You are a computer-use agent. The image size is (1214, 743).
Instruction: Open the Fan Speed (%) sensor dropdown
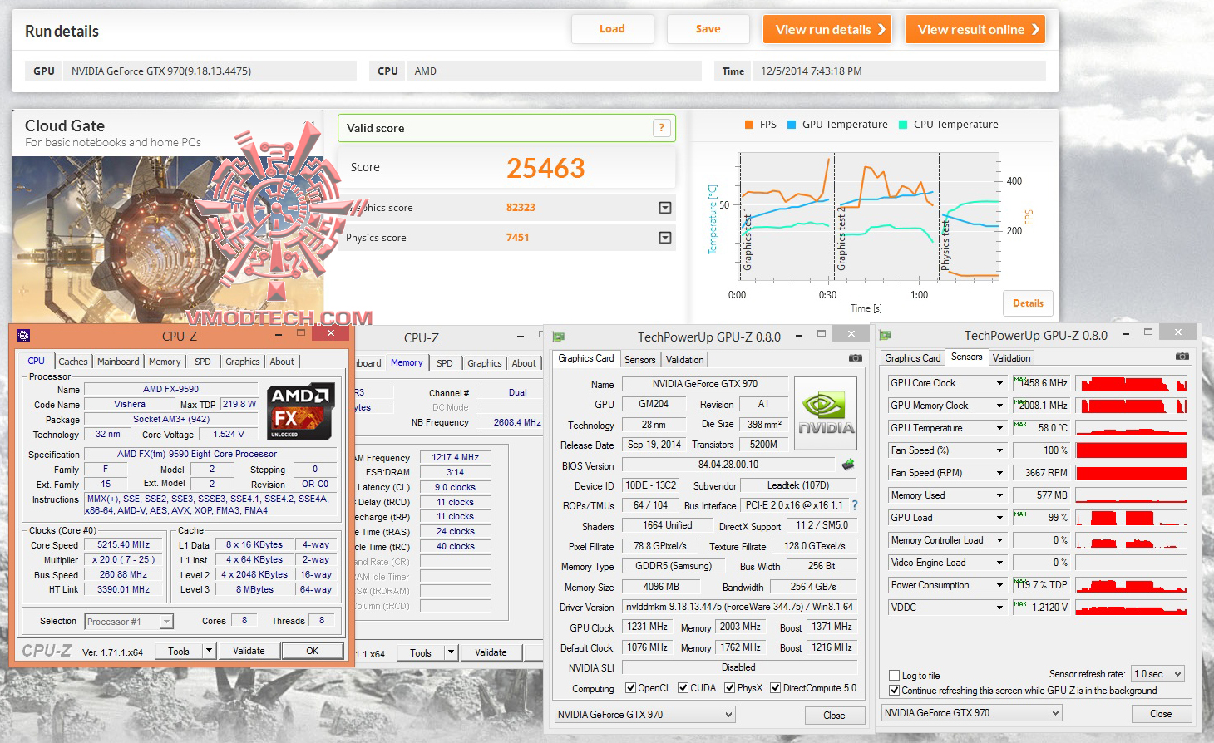[x=999, y=450]
